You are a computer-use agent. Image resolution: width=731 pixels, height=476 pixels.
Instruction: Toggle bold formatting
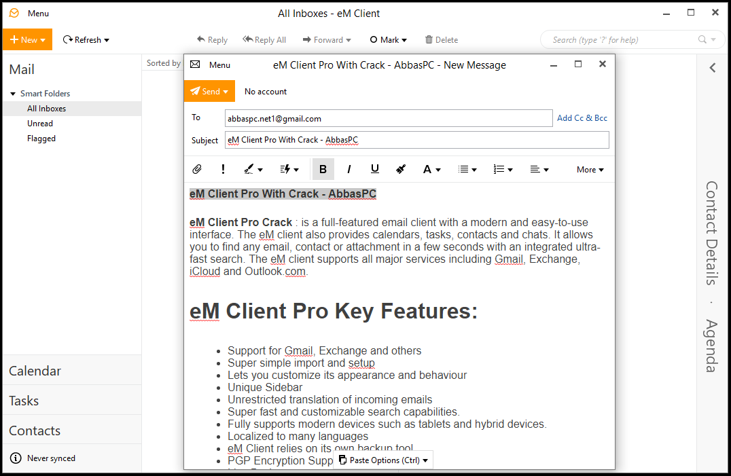323,170
